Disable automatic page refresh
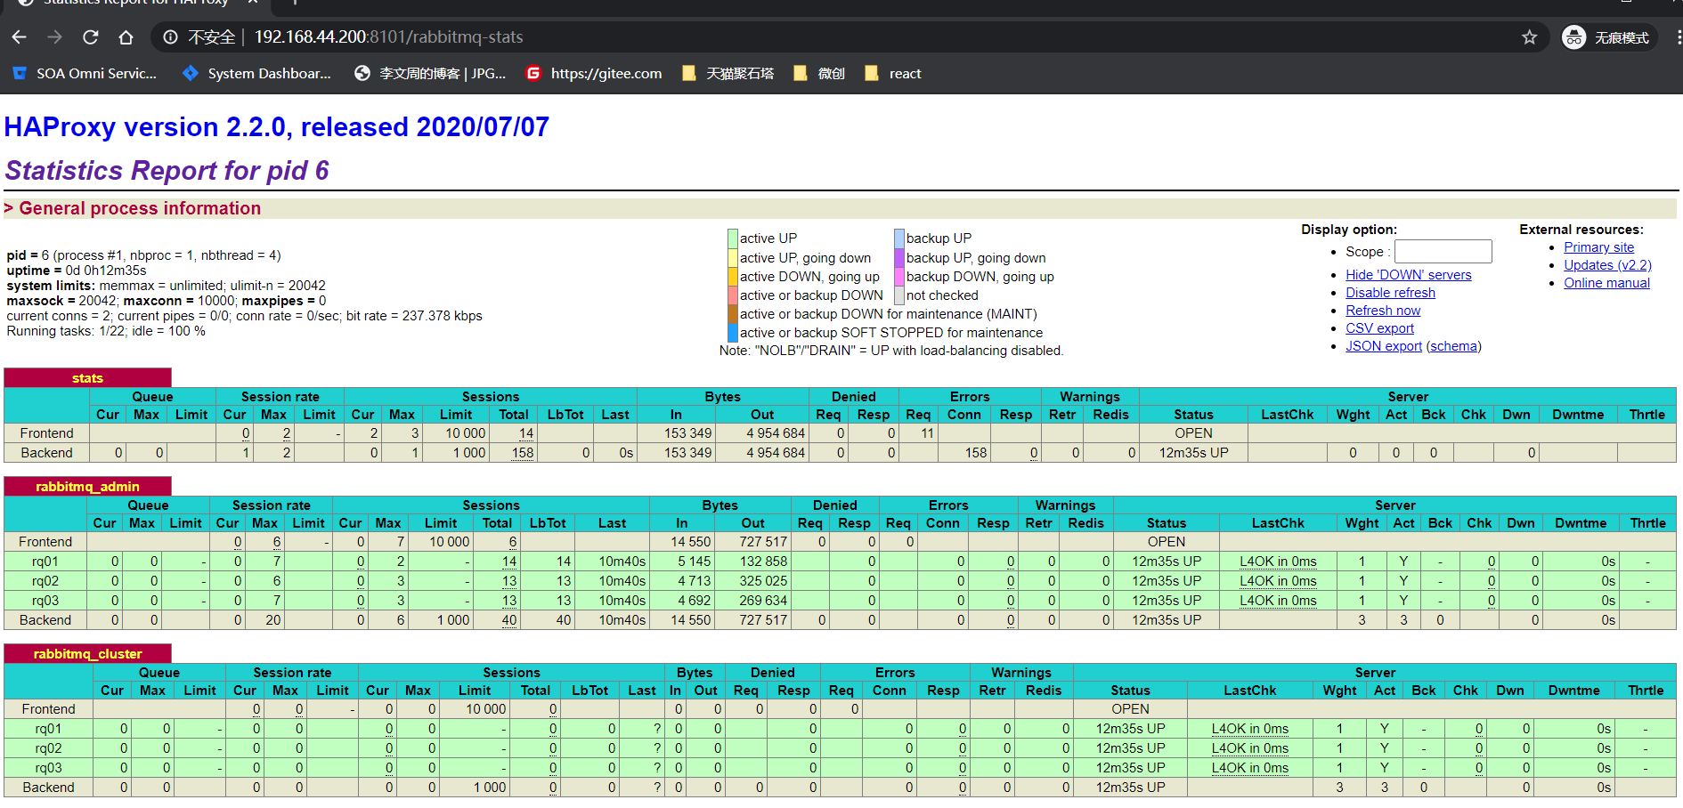This screenshot has height=808, width=1683. pos(1390,293)
